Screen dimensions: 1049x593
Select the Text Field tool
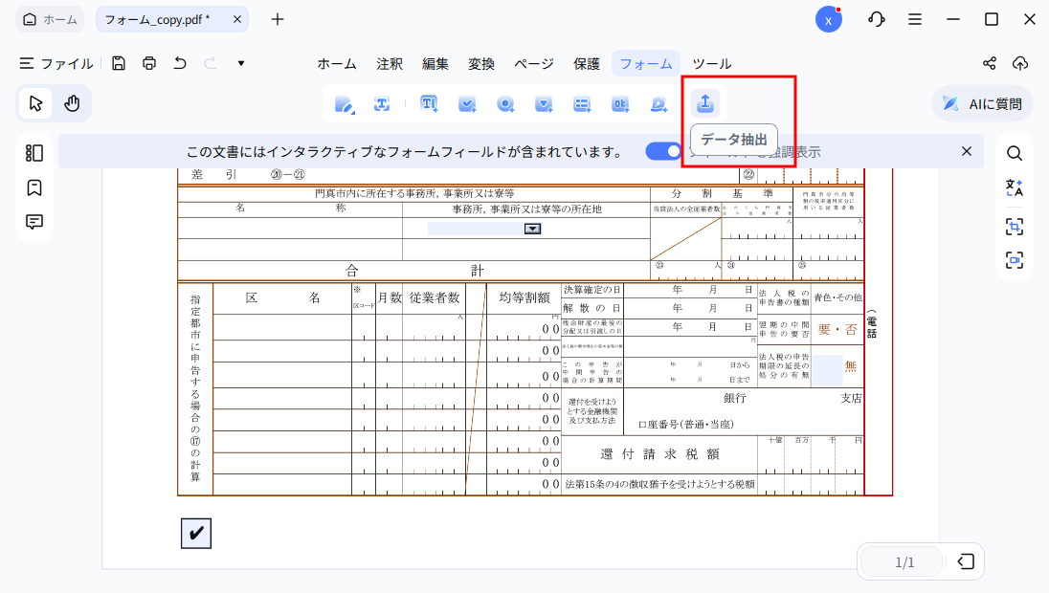click(x=428, y=104)
